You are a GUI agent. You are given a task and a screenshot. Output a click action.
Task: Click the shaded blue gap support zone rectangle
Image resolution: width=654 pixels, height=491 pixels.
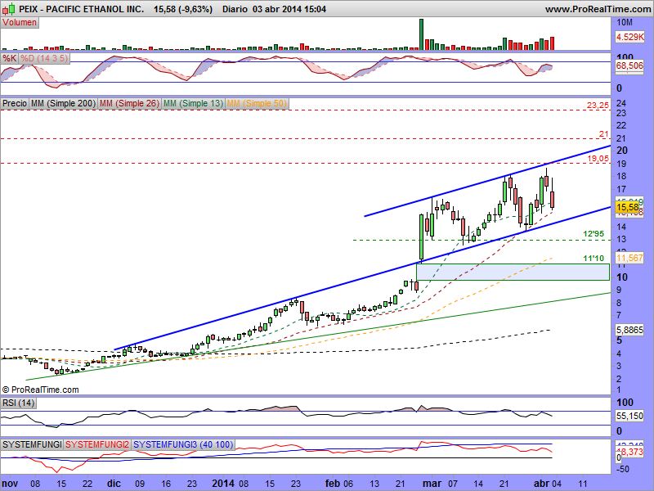click(x=513, y=272)
